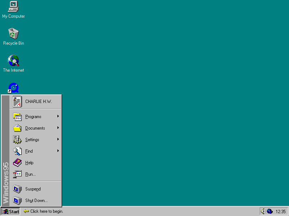Choose Help in the Start menu
289x216 pixels.
(35, 163)
